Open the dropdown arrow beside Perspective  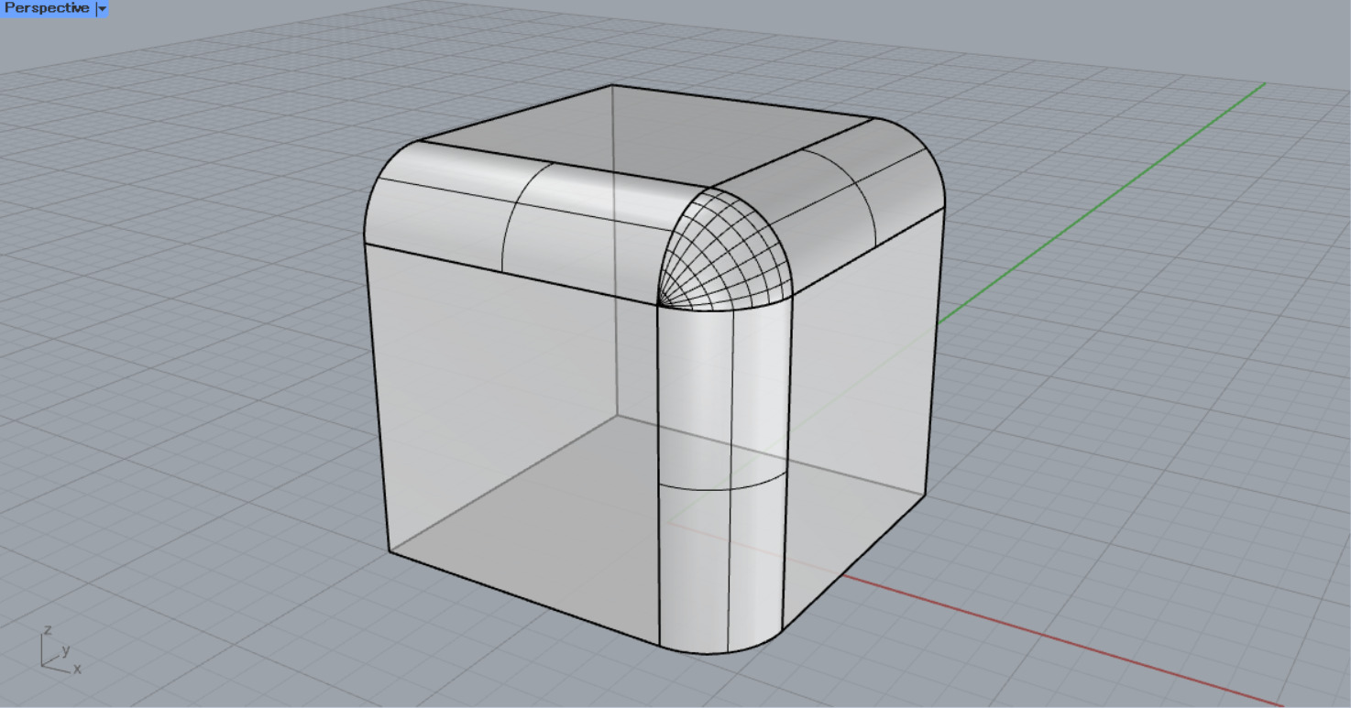click(102, 8)
